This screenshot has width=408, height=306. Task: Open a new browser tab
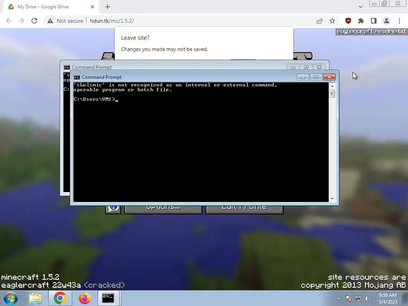(x=108, y=7)
